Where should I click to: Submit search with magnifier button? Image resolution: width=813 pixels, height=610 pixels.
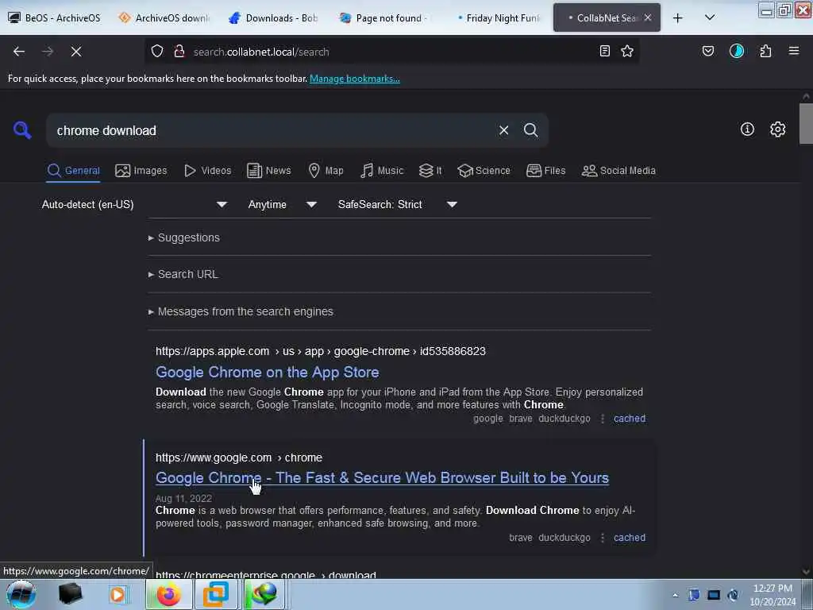[x=531, y=130]
